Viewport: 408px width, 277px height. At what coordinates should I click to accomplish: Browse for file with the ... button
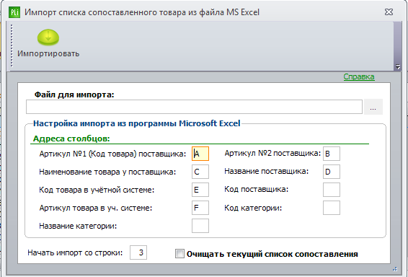373,107
